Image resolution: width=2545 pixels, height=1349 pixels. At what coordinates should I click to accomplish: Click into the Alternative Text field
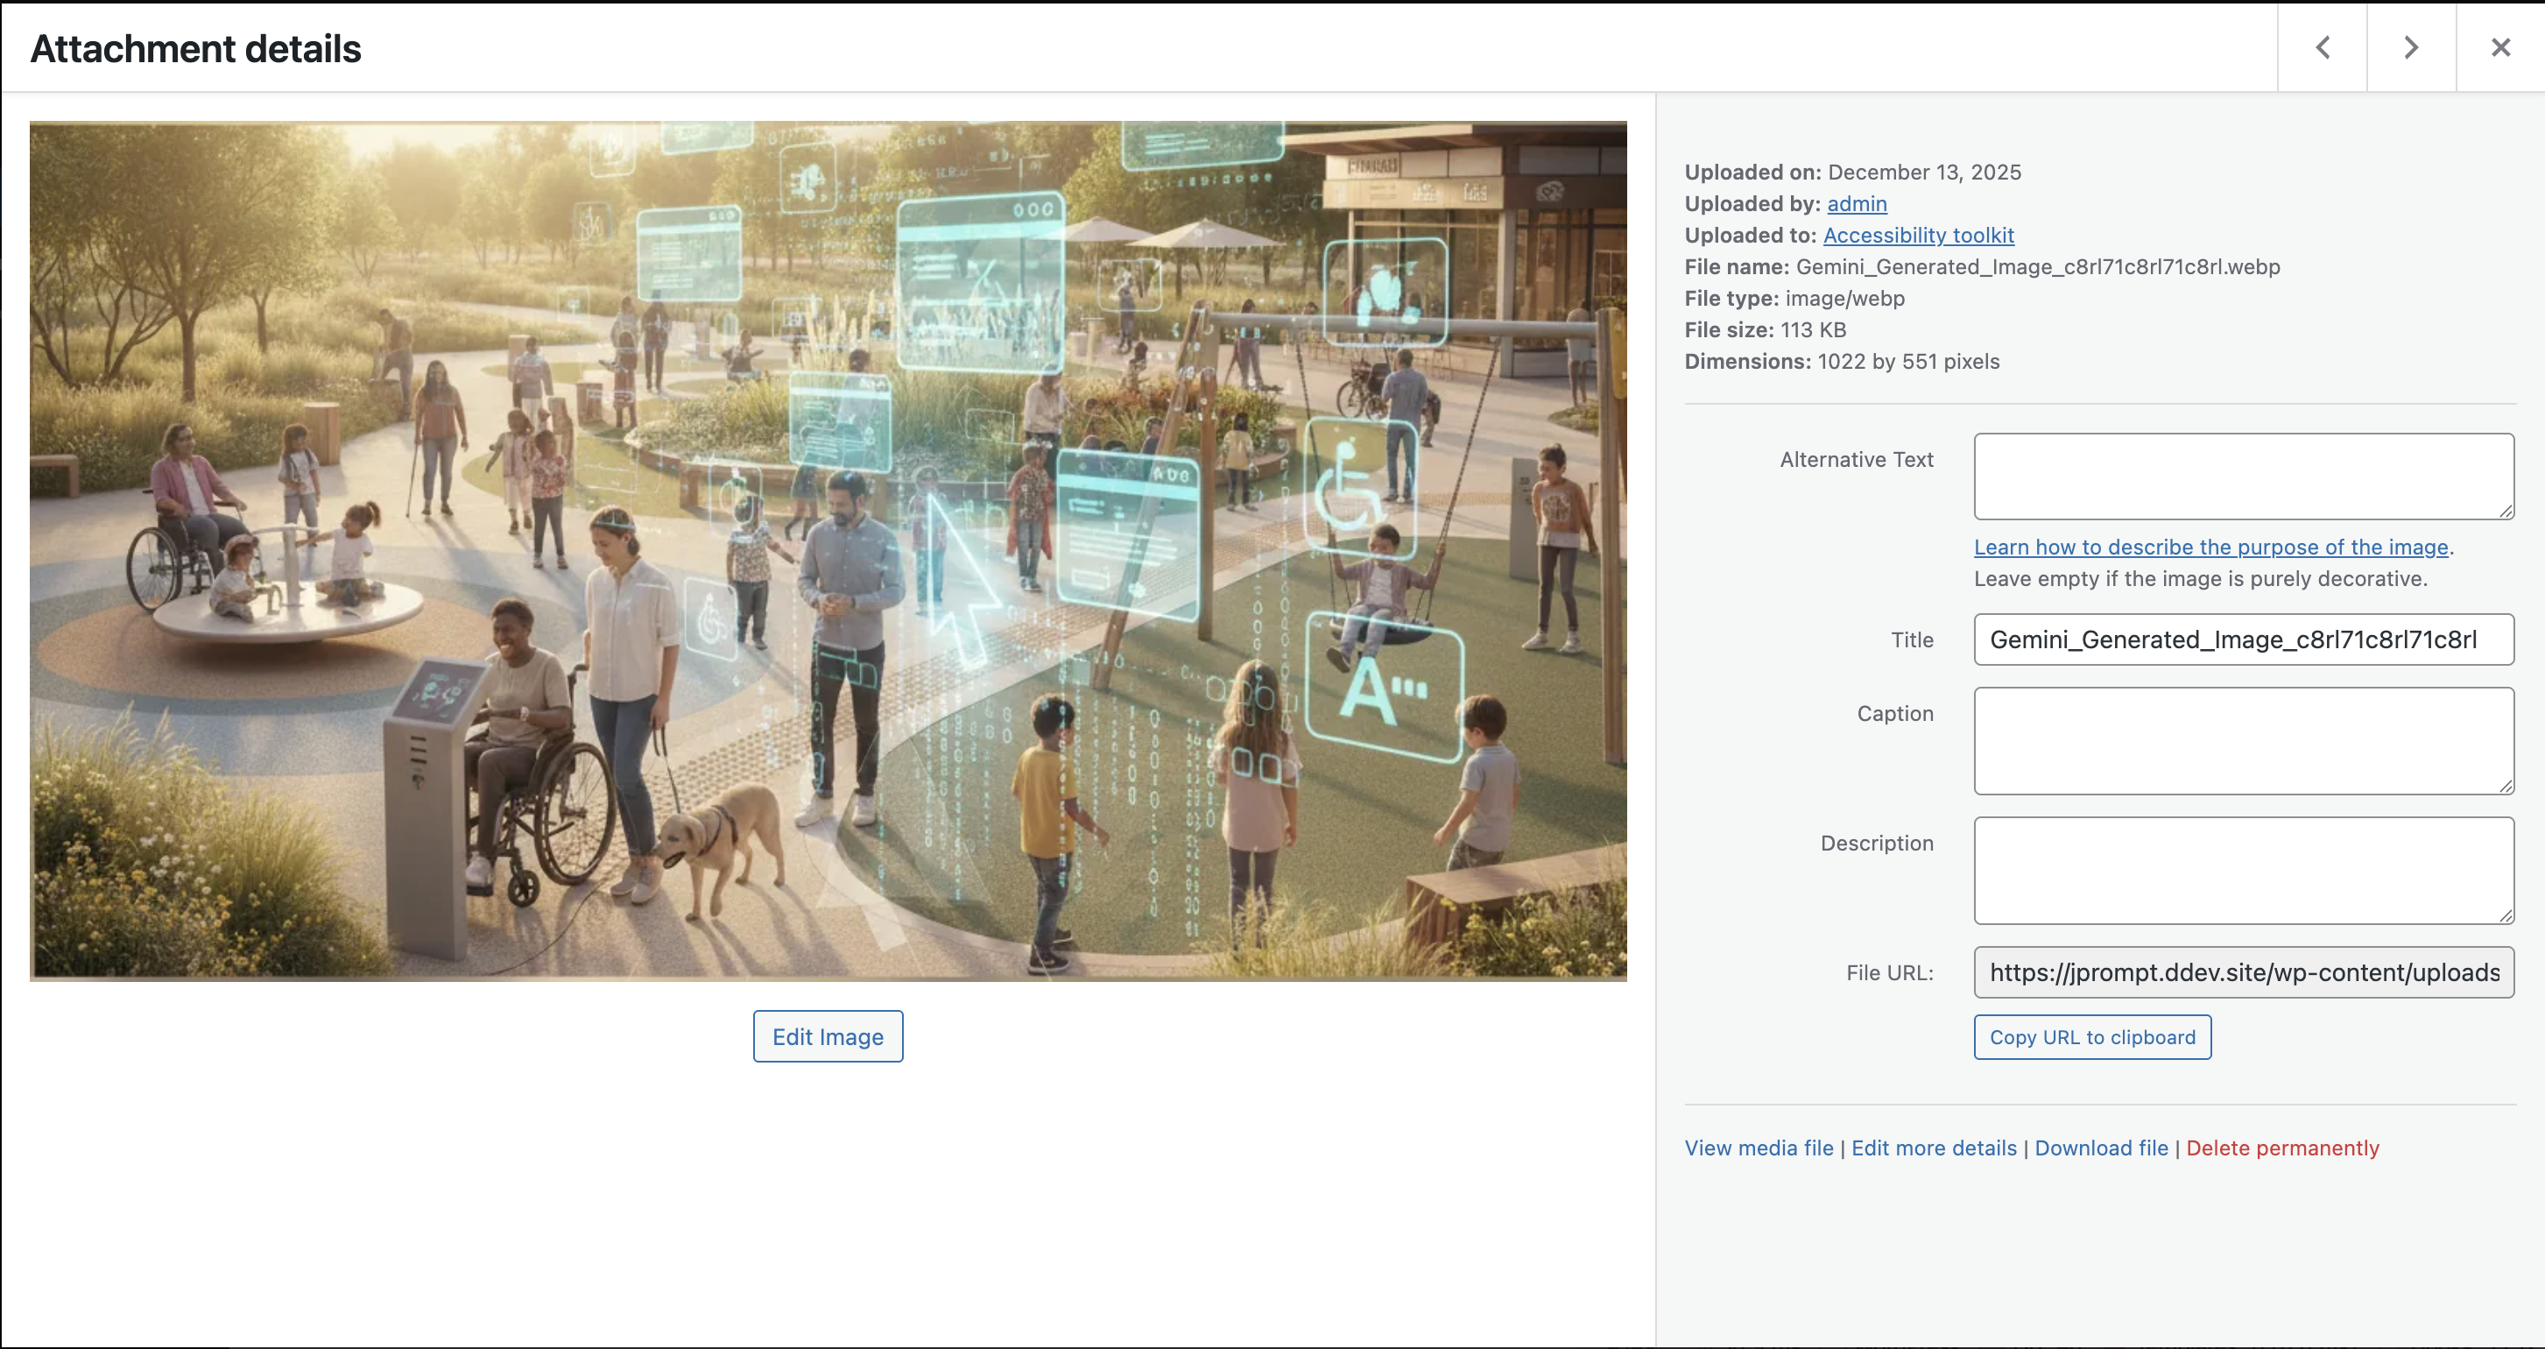[x=2244, y=477]
